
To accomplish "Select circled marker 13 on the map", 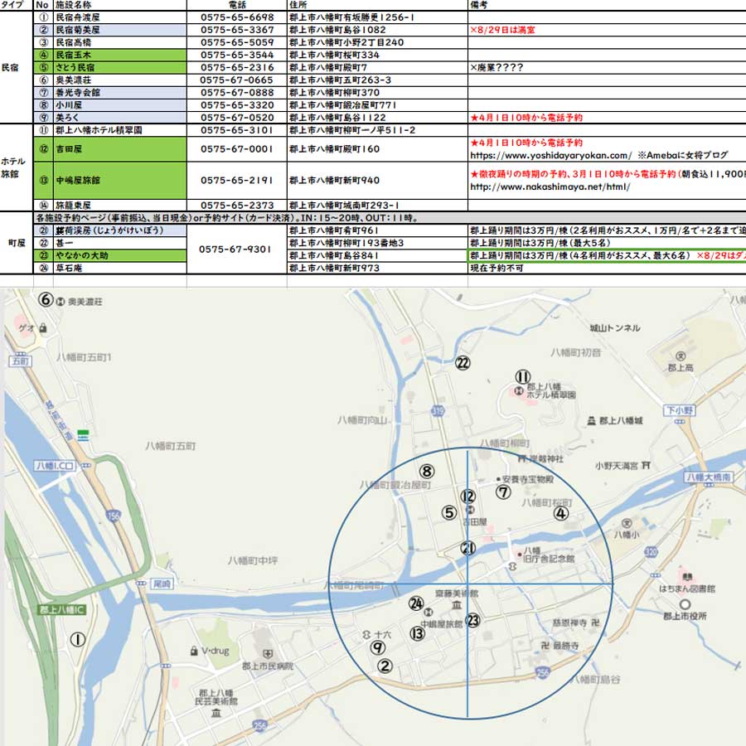I will coord(417,633).
